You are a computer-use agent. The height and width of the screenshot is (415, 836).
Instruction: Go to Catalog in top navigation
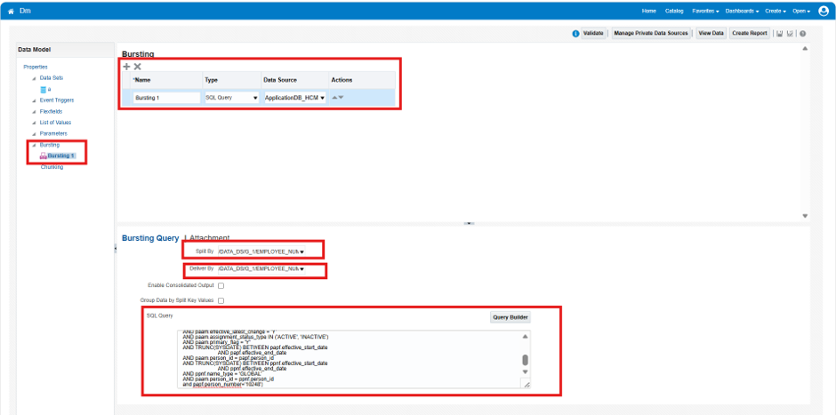[674, 12]
